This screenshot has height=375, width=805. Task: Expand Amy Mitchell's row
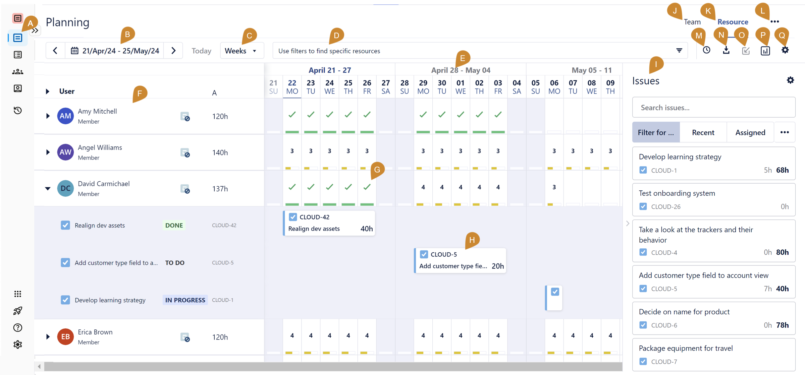coord(47,116)
